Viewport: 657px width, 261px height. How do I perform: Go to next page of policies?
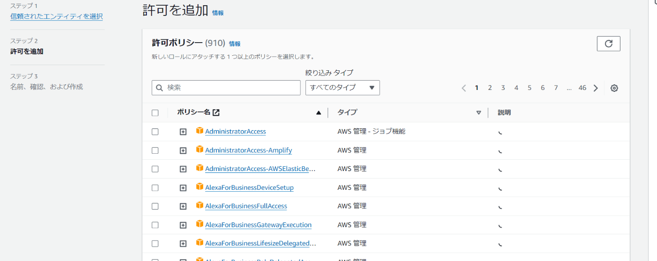pos(596,88)
